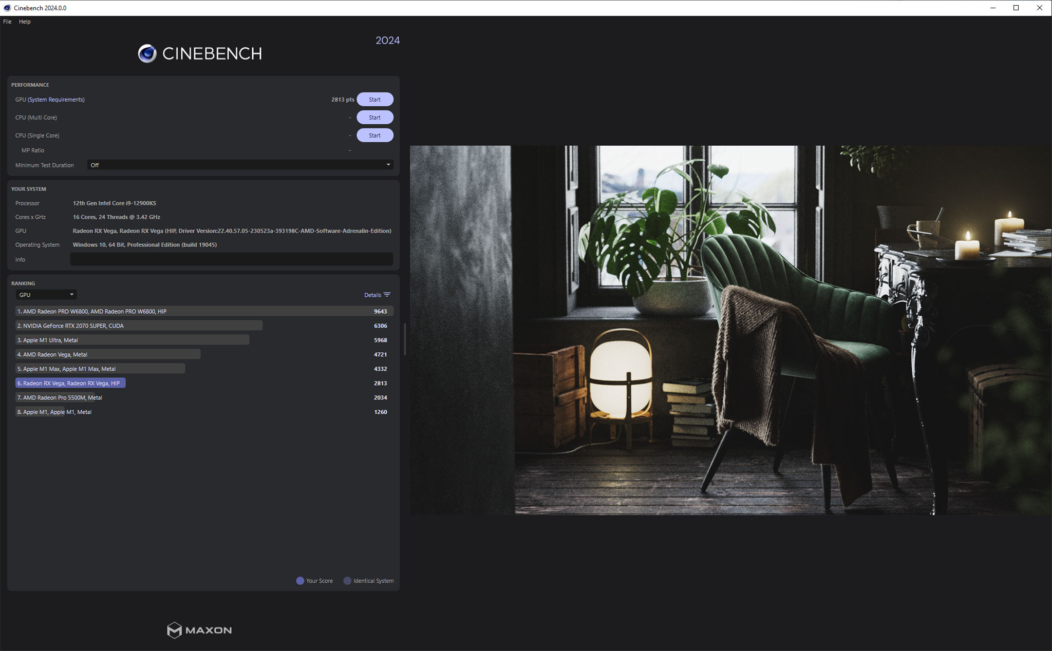Viewport: 1052px width, 651px height.
Task: Start the GPU benchmark test
Action: coord(375,100)
